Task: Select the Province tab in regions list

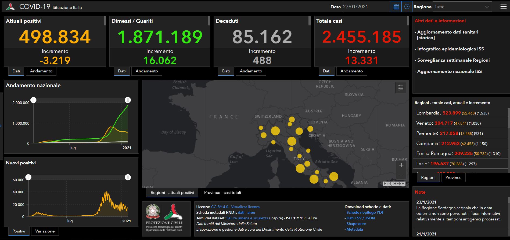Action: (453, 178)
